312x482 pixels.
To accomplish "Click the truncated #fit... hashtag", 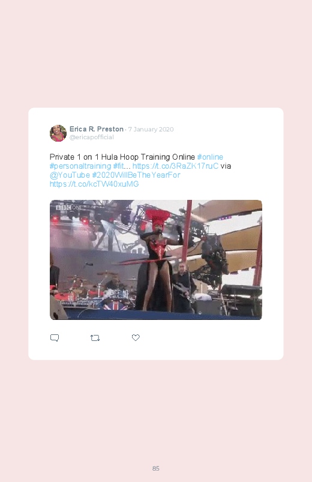I will click(121, 166).
